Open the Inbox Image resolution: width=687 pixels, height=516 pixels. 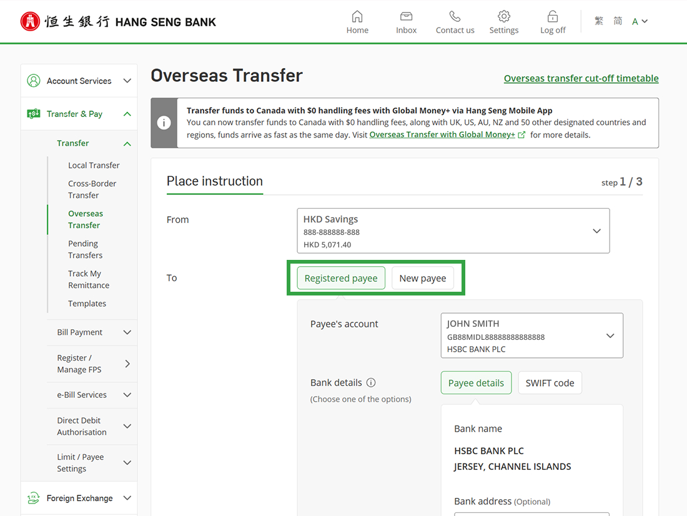(405, 21)
